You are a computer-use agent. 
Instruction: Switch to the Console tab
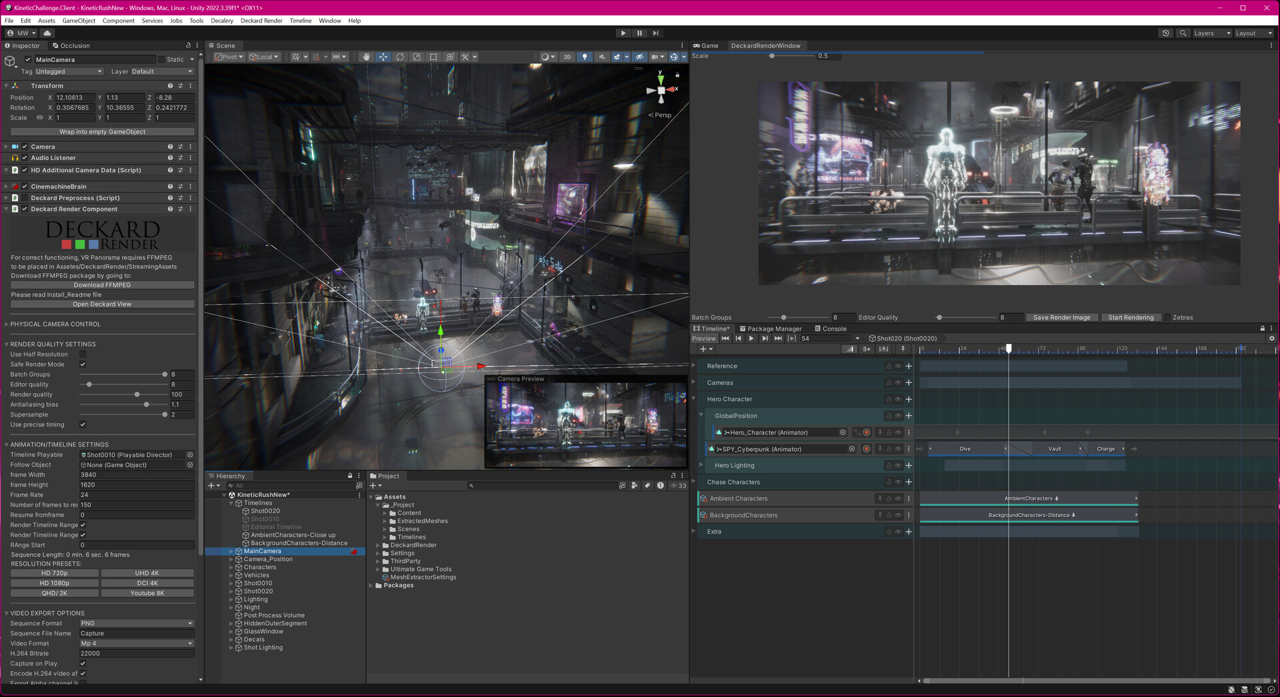click(x=830, y=329)
